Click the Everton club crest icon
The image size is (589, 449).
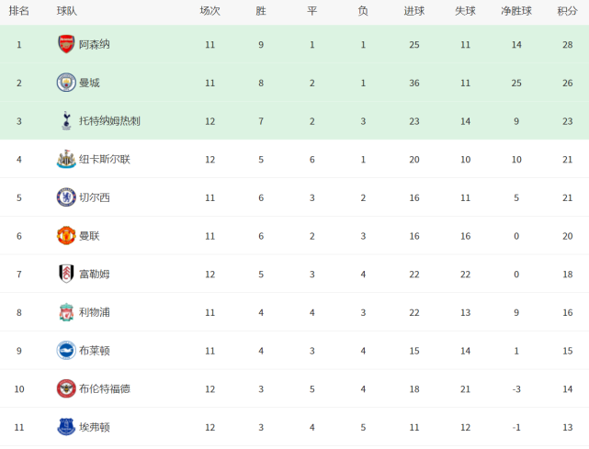66,427
